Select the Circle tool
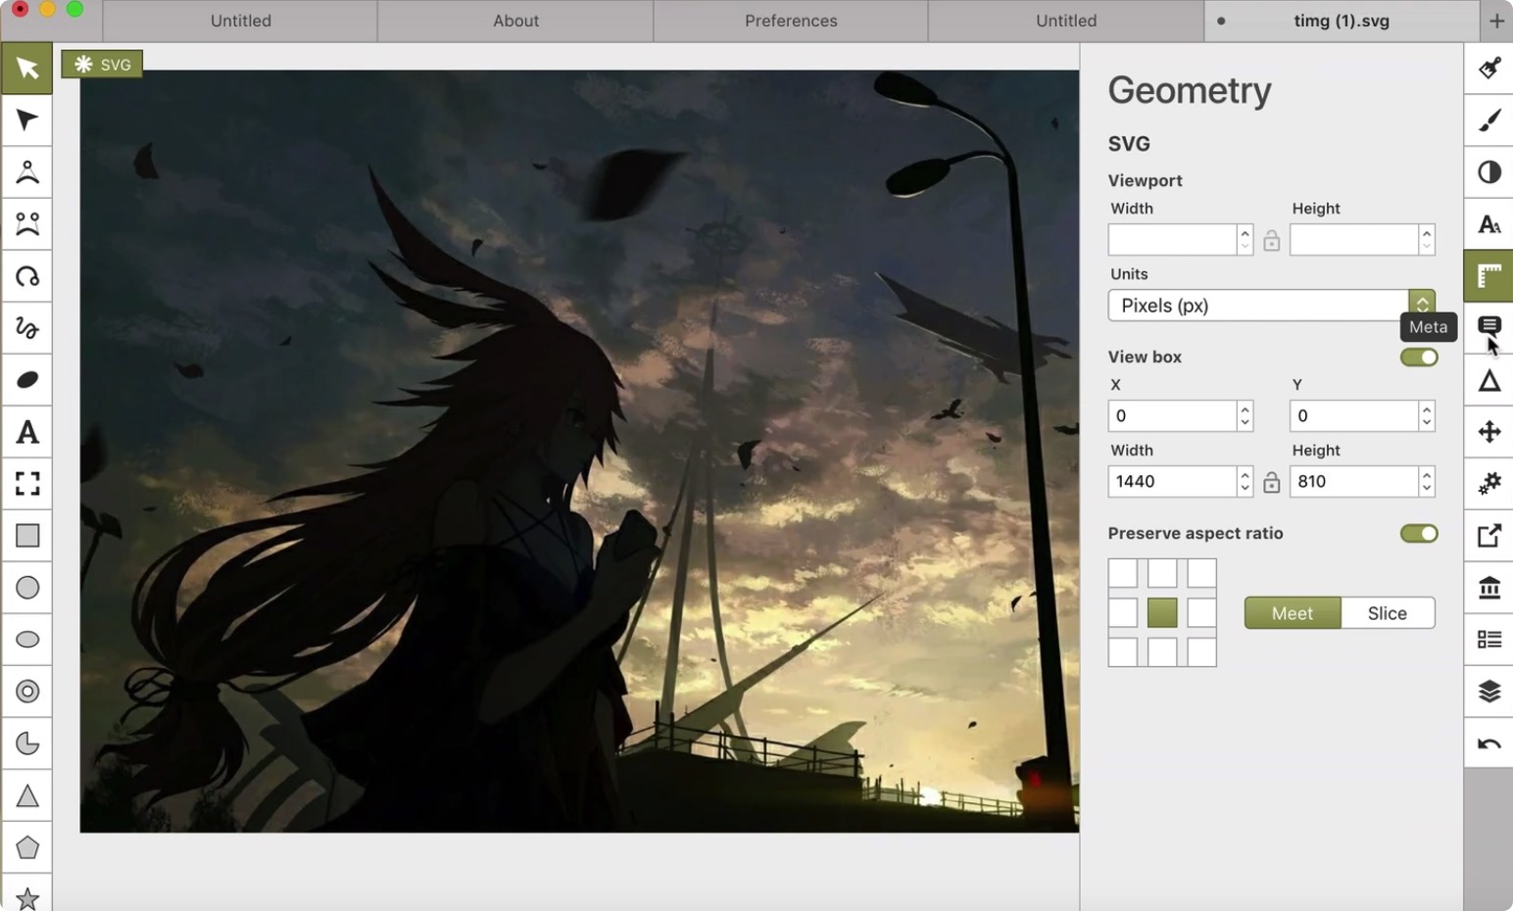This screenshot has width=1513, height=911. (26, 588)
